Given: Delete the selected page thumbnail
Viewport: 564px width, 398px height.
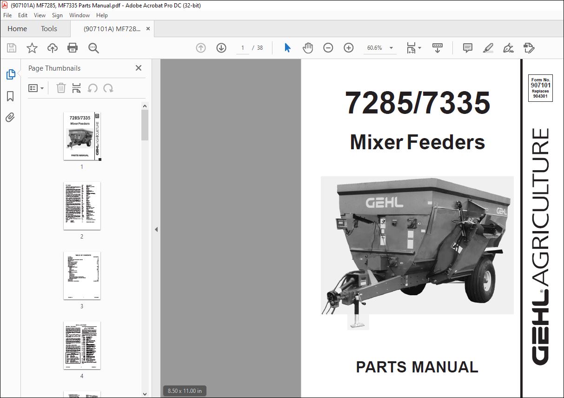Looking at the screenshot, I should 61,88.
